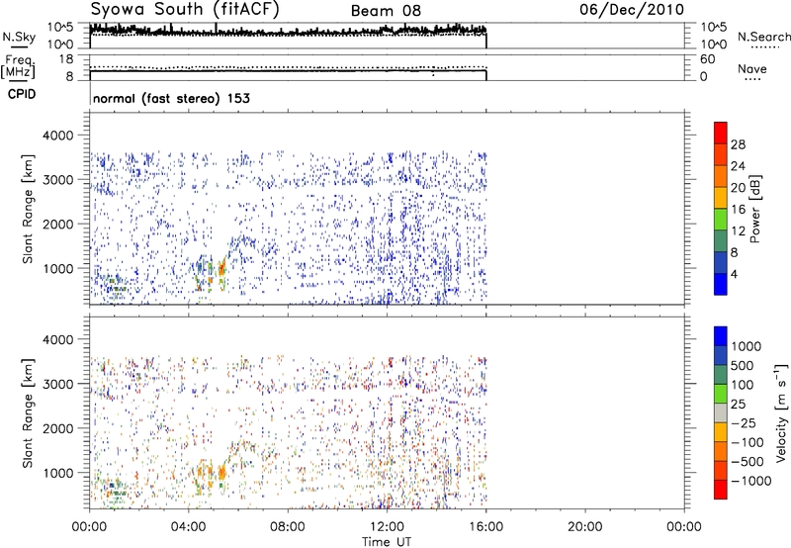Select the "Time UT" axis label
Image resolution: width=791 pixels, height=548 pixels.
[x=387, y=542]
